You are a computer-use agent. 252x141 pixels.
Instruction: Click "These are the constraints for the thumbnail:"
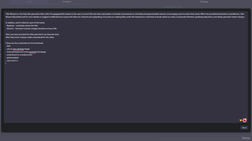(24, 43)
